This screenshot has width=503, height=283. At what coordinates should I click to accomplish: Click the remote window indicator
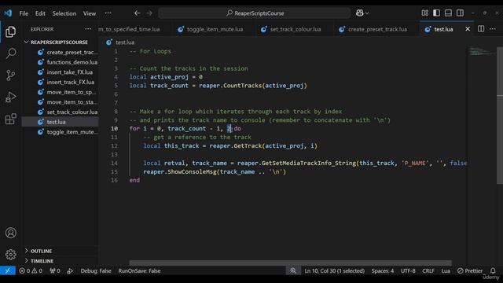click(x=8, y=270)
